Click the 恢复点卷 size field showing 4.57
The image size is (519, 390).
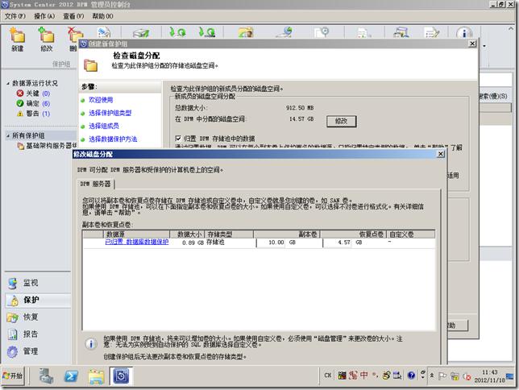tap(337, 243)
